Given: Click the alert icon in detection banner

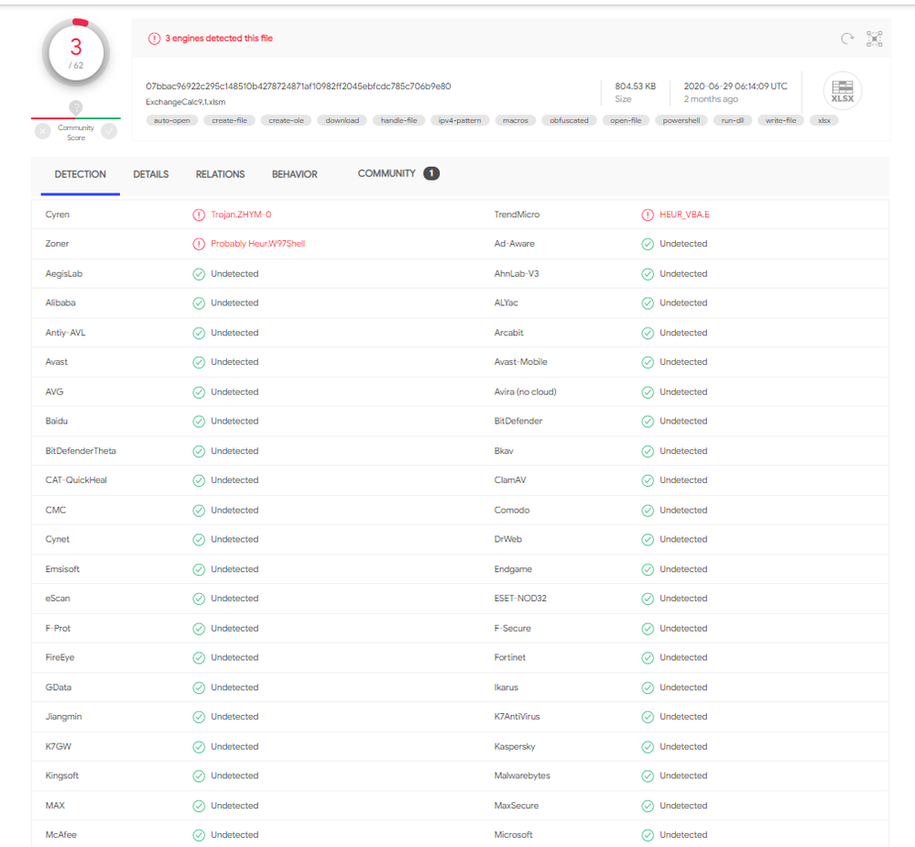Looking at the screenshot, I should pyautogui.click(x=154, y=38).
